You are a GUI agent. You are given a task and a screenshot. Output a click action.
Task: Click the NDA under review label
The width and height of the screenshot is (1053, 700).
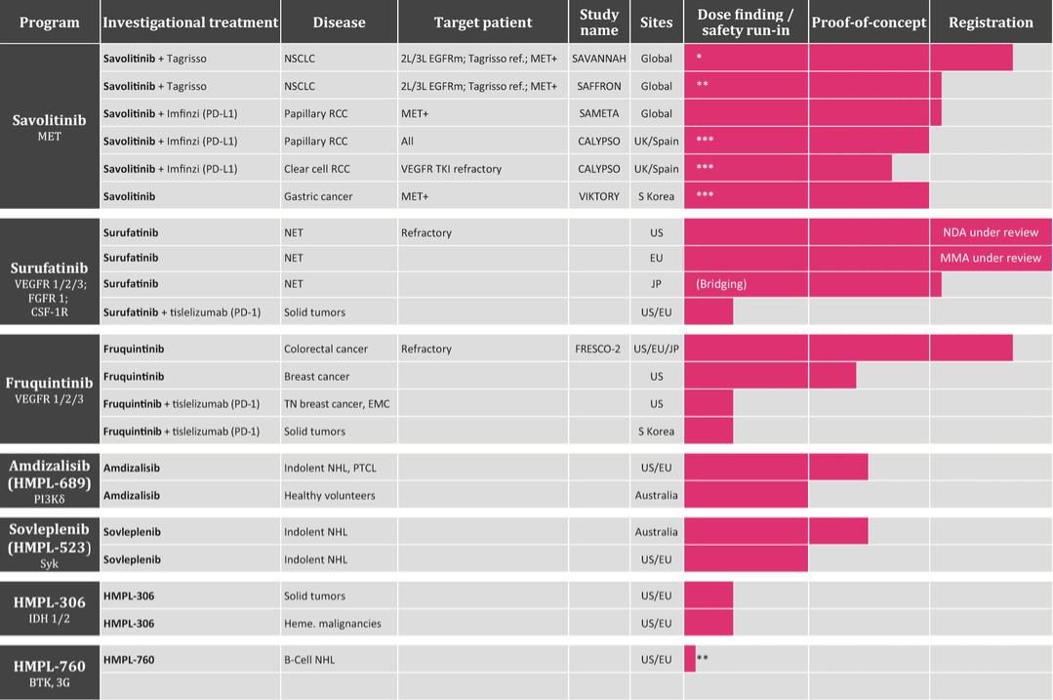[x=991, y=232]
